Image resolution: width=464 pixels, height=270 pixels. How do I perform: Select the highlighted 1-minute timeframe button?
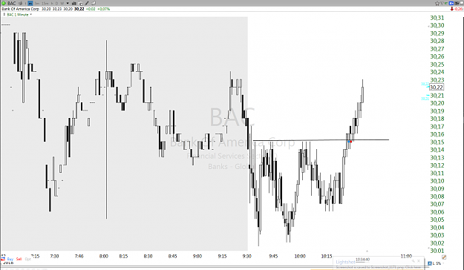pyautogui.click(x=30, y=3)
